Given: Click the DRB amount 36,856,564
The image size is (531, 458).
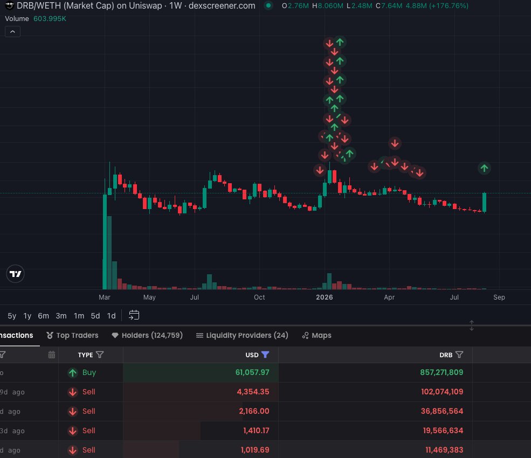Looking at the screenshot, I should pos(442,411).
